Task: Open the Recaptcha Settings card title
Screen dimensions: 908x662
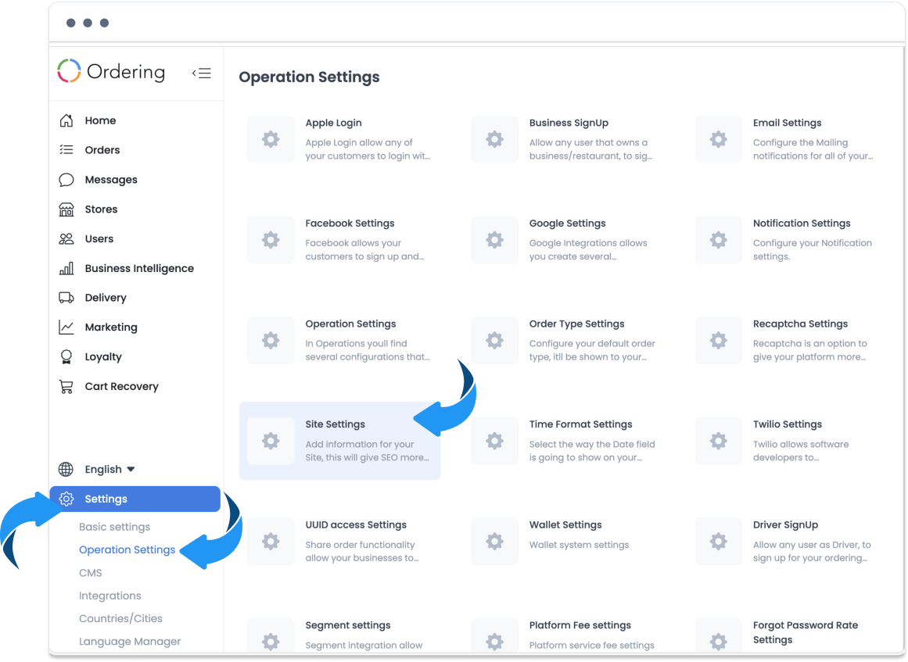Action: pos(800,324)
